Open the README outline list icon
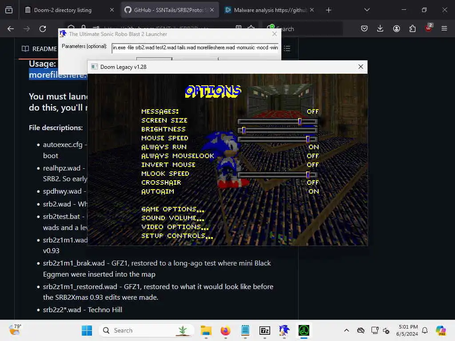Screen dimensions: 455x341 pos(287,48)
